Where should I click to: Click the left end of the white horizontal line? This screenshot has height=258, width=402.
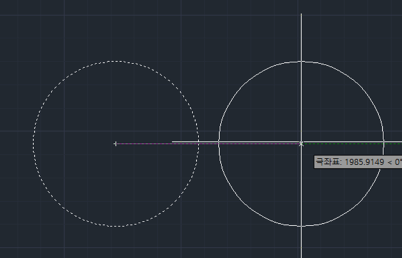pyautogui.click(x=172, y=141)
